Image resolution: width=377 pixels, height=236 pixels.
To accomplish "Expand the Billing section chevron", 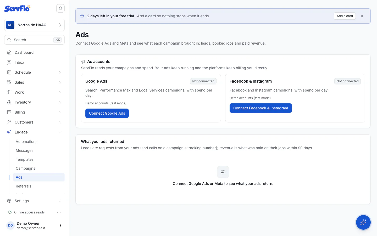I will 60,112.
